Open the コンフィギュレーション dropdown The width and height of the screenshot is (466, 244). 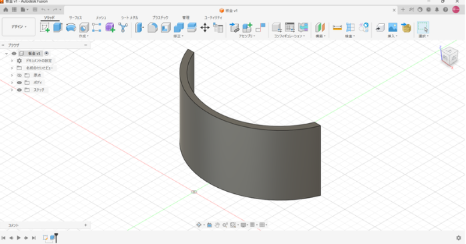tap(290, 36)
